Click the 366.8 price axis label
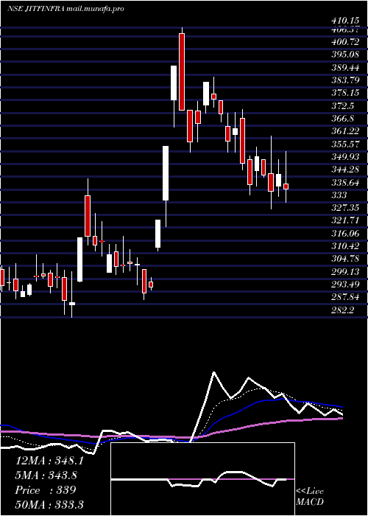This screenshot has width=368, height=516. tap(342, 119)
